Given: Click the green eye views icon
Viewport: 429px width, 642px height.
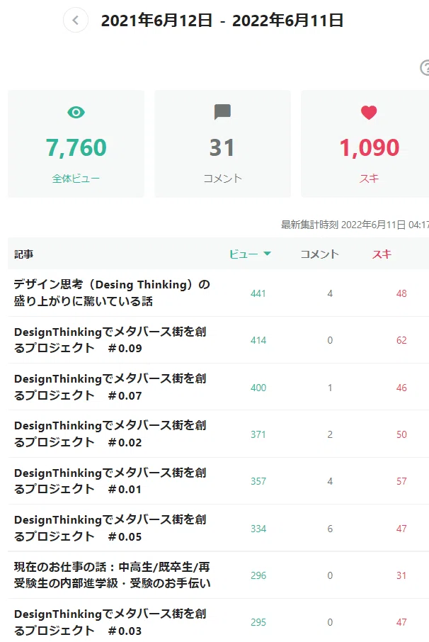Looking at the screenshot, I should 76,112.
